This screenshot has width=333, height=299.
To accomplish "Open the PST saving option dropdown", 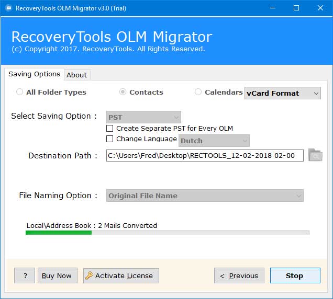I will (x=143, y=117).
